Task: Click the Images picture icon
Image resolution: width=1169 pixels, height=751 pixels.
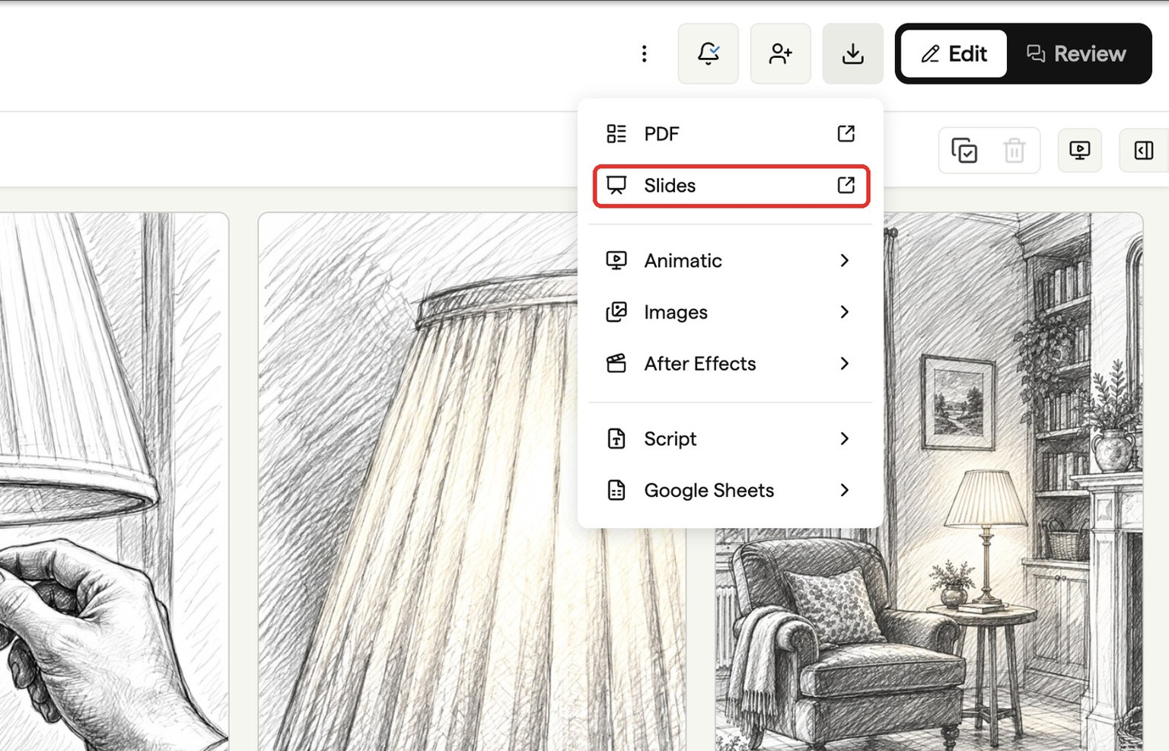Action: pyautogui.click(x=616, y=312)
